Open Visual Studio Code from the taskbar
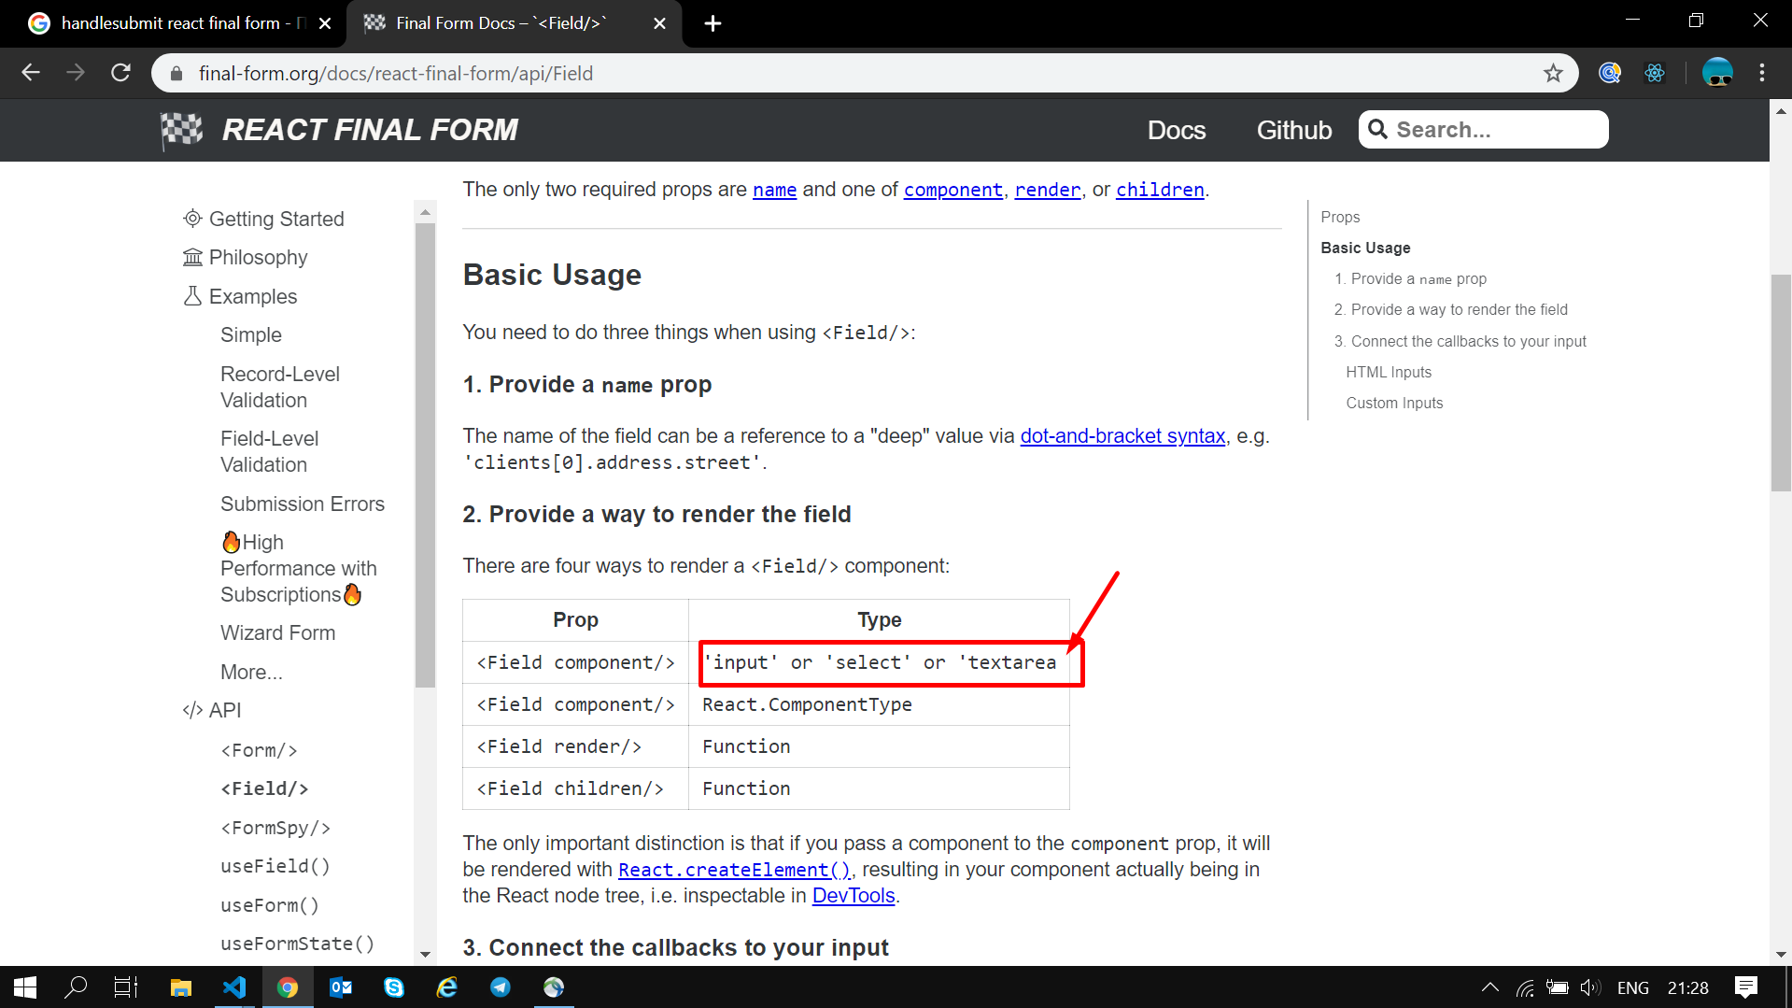Viewport: 1792px width, 1008px height. [234, 987]
